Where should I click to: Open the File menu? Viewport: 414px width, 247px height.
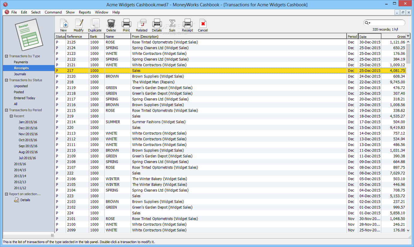[x=14, y=12]
